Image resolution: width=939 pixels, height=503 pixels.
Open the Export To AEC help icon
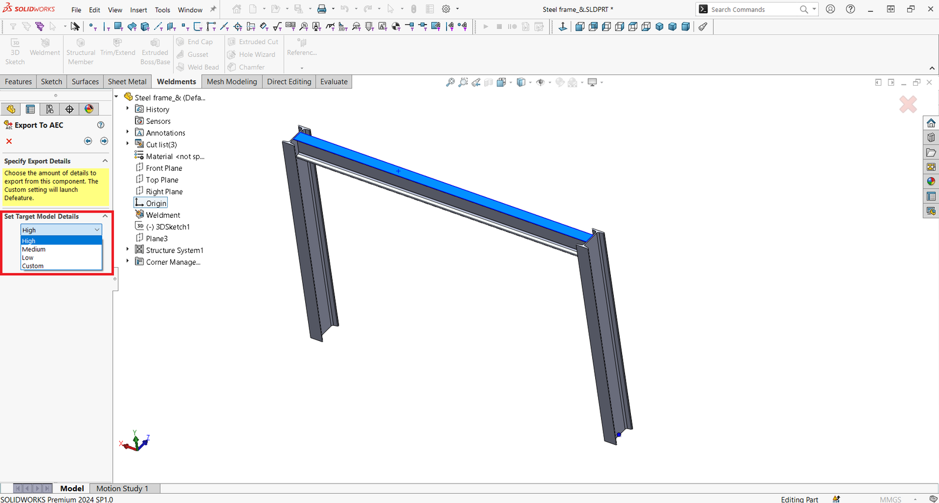pos(101,125)
